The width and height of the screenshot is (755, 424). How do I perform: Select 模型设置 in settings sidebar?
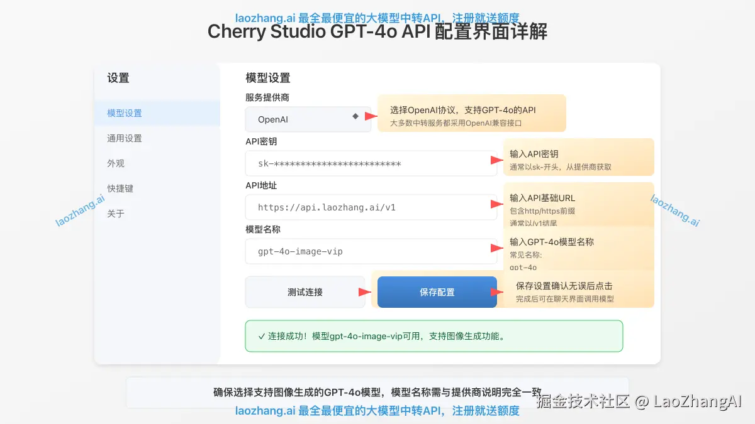123,113
